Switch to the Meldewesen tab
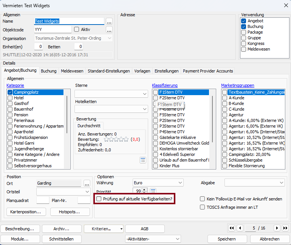 point(72,71)
